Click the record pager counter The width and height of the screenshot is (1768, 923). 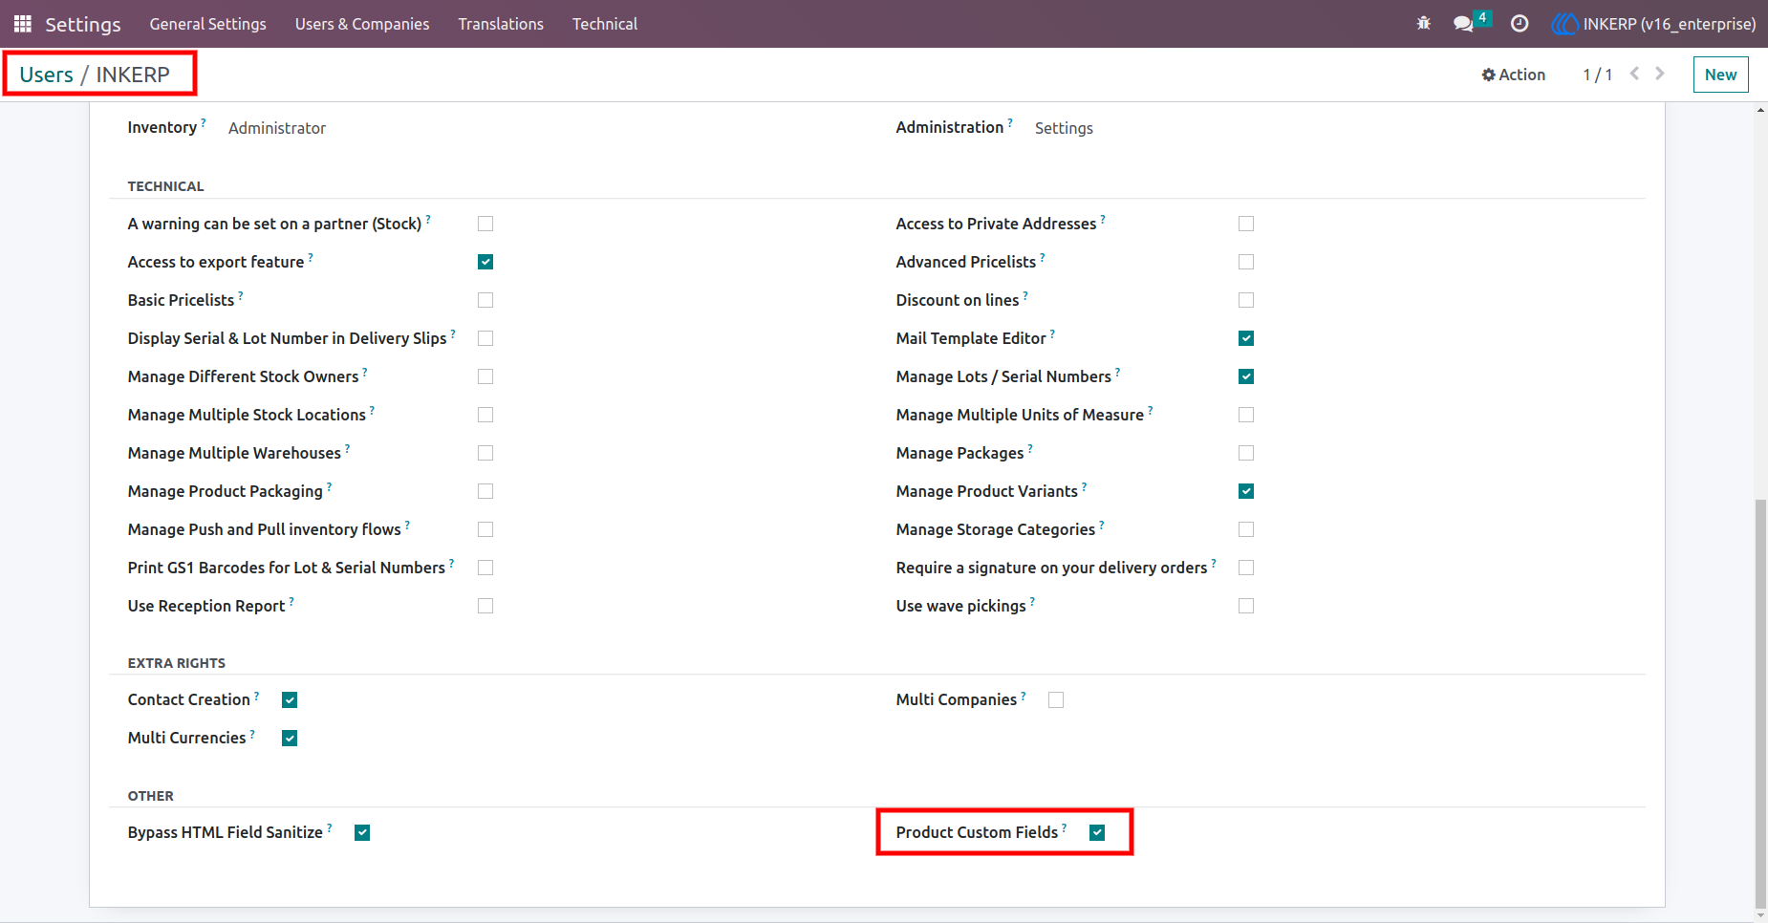[1597, 75]
